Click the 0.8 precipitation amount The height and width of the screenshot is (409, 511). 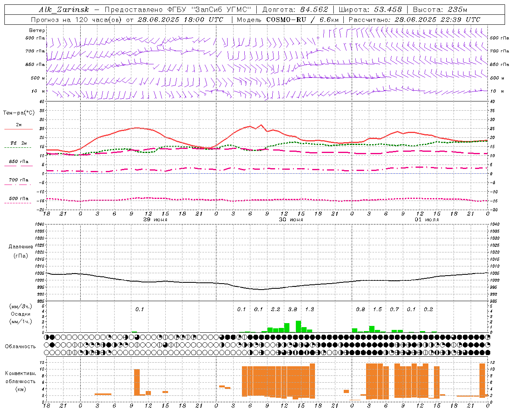click(360, 309)
